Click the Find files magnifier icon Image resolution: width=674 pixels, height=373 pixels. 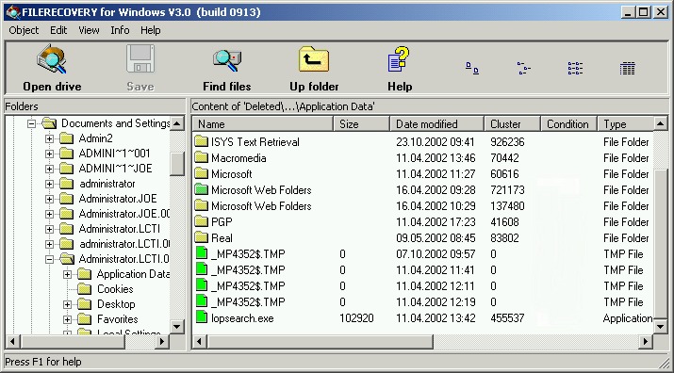227,60
